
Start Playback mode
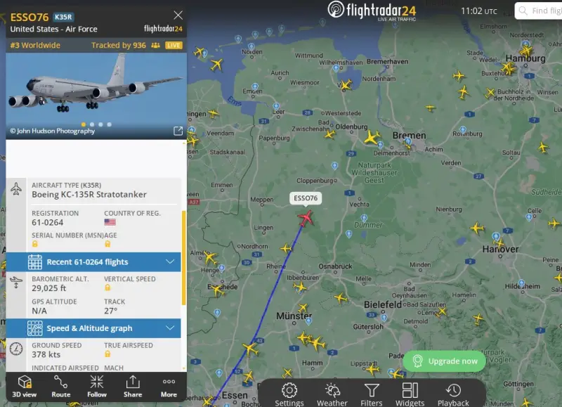tap(453, 394)
